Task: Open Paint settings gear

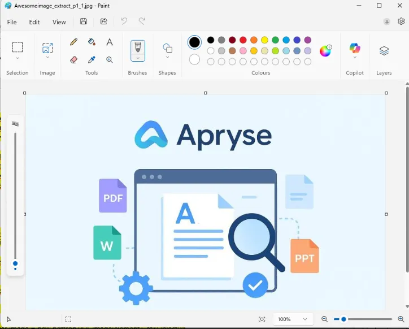Action: click(x=401, y=21)
